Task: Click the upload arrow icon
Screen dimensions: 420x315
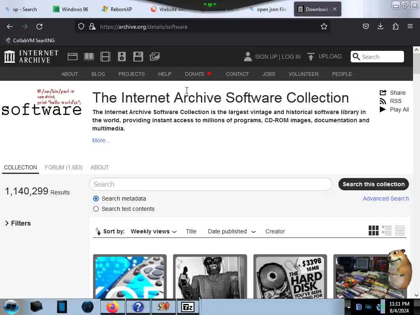Action: (x=311, y=57)
